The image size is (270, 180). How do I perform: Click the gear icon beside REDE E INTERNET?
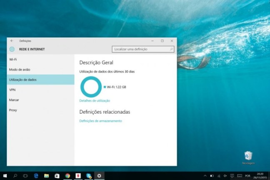(x=12, y=49)
